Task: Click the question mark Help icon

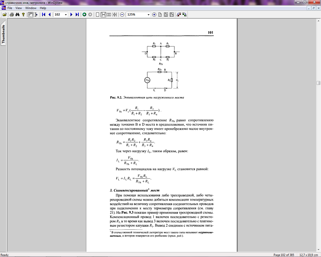Action: pos(23,15)
